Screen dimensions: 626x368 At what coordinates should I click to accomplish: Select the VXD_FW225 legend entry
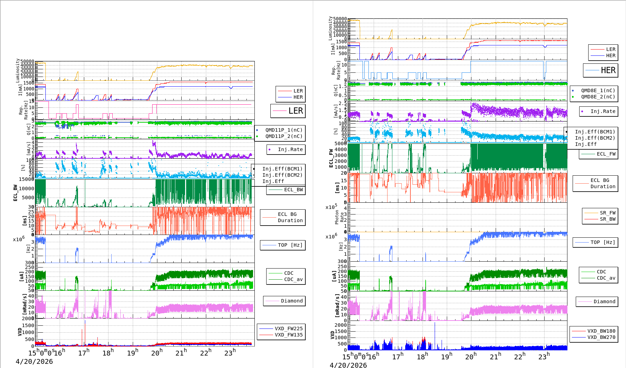click(288, 328)
